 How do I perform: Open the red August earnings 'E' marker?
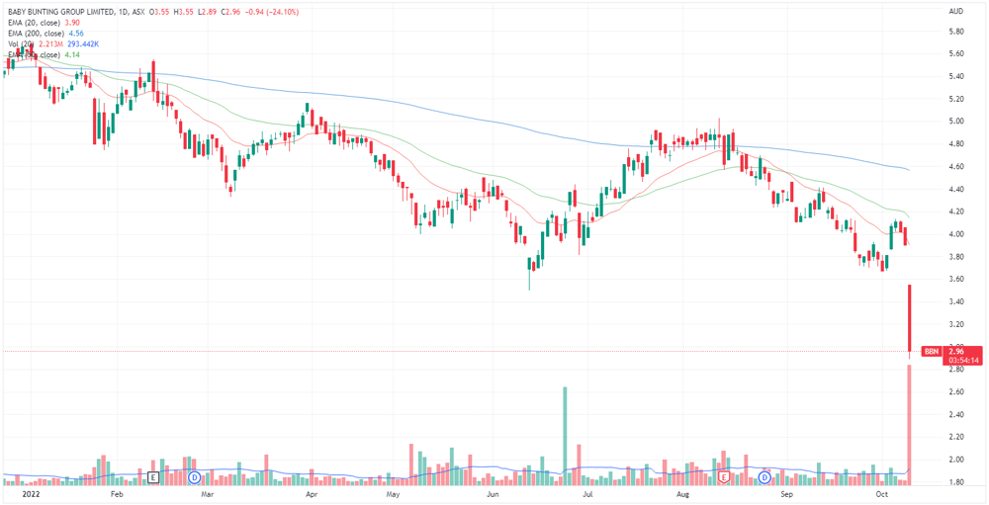[724, 477]
